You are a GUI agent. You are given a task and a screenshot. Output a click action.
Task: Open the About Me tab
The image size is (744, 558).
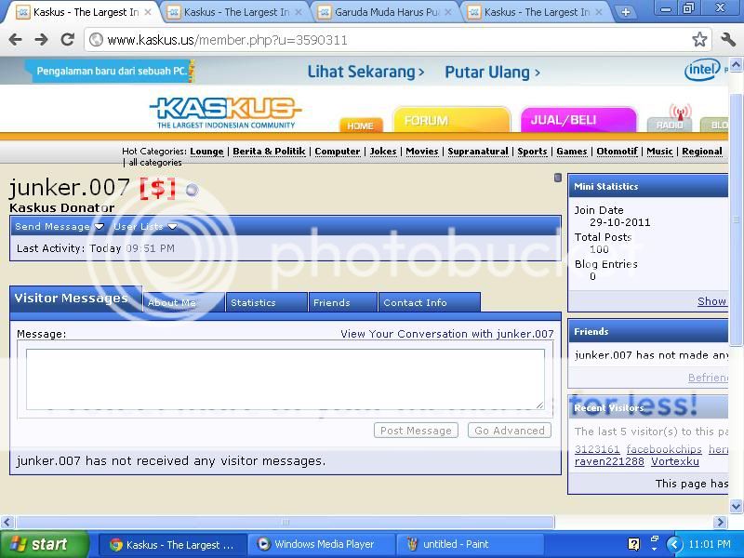183,302
